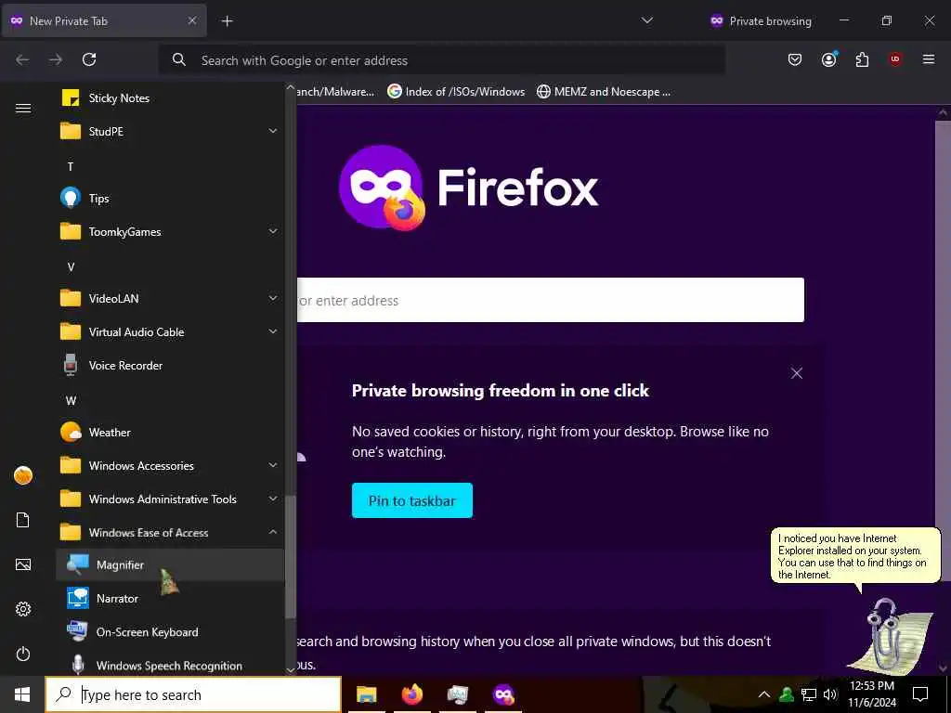Screen dimensions: 951x713
Task: Jump to letter T section header
Action: tap(71, 166)
